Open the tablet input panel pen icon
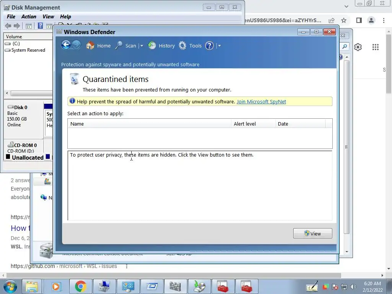This screenshot has height=294, width=392. [x=312, y=286]
